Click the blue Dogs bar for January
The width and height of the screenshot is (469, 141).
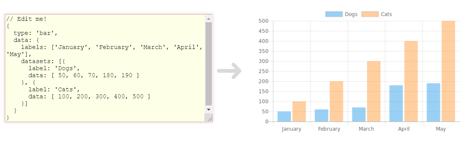coord(284,117)
